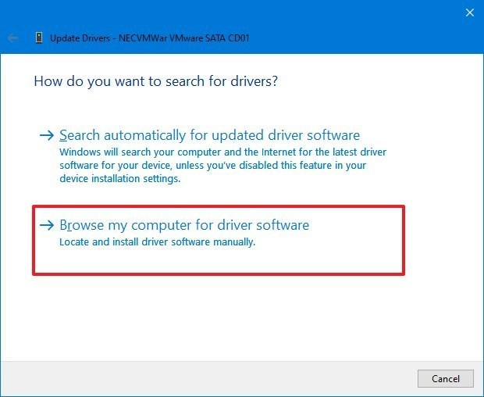Image resolution: width=484 pixels, height=397 pixels.
Task: Click the 'device installation settings' description line
Action: pos(119,179)
